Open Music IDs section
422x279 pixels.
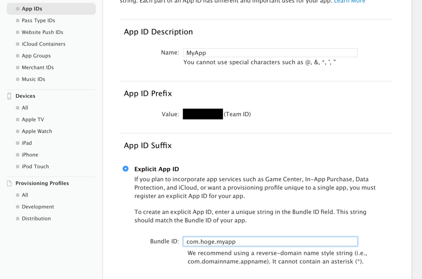pos(33,79)
